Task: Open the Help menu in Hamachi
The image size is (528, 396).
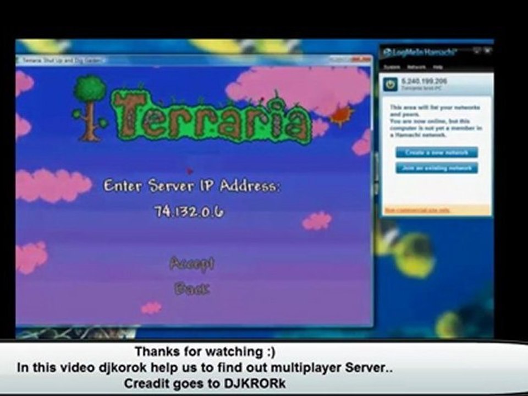Action: coord(438,67)
